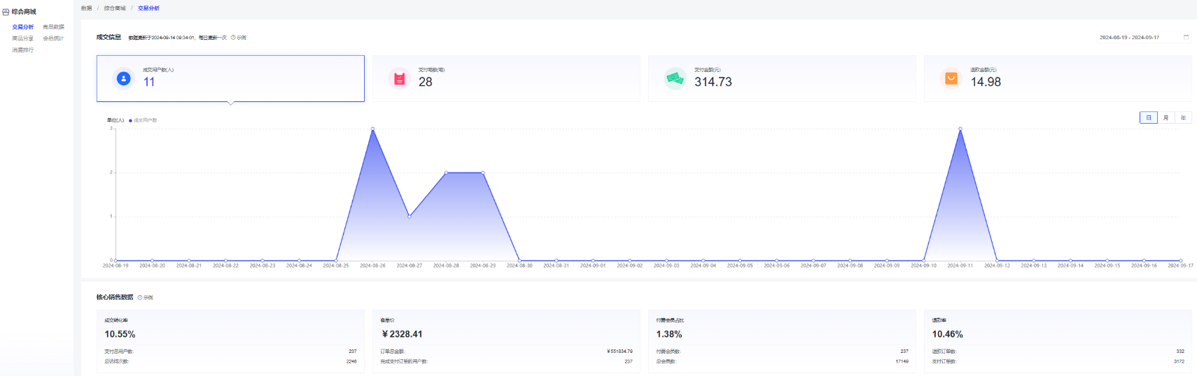Switch chart granularity to 月 (month)
This screenshot has width=1197, height=376.
tap(1165, 117)
